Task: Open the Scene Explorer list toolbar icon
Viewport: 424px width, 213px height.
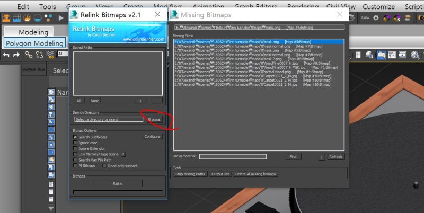Action: (358, 55)
